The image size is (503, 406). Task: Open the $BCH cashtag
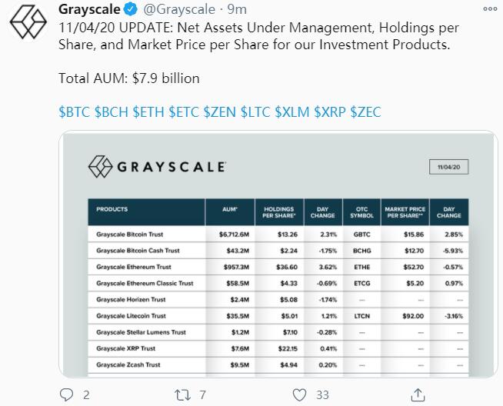click(x=111, y=112)
